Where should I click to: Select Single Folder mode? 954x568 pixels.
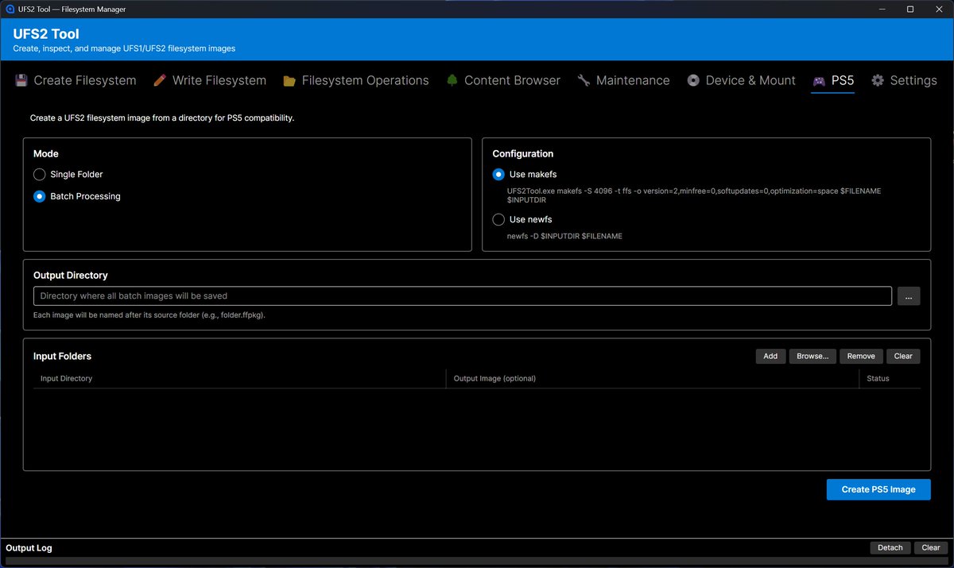pos(68,175)
